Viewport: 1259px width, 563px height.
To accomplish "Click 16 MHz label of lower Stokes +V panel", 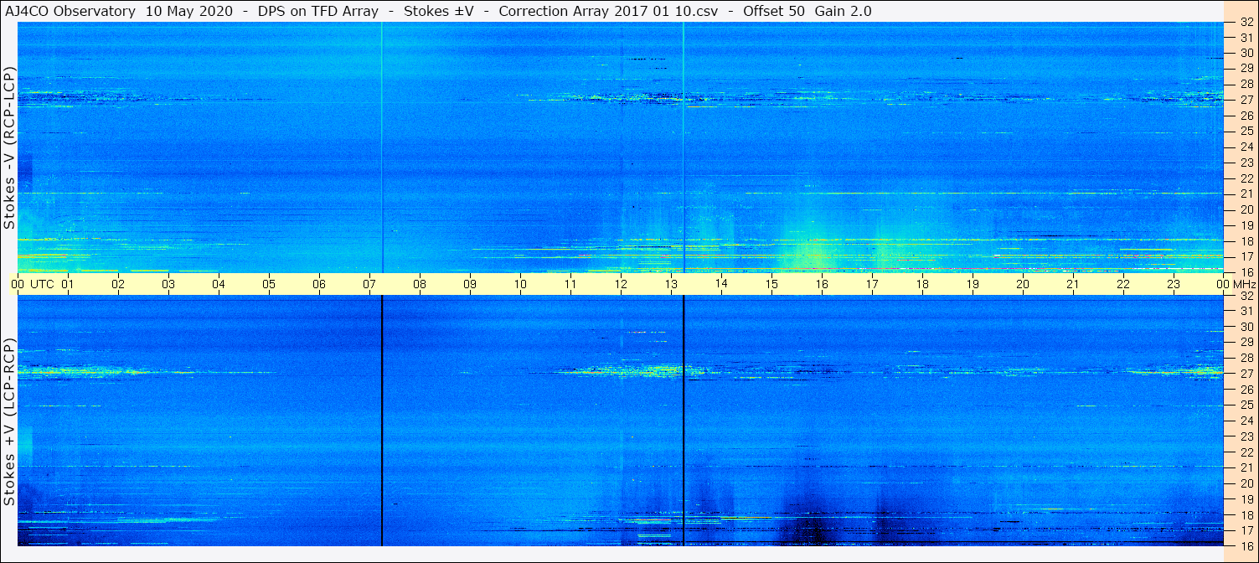I will point(1246,545).
